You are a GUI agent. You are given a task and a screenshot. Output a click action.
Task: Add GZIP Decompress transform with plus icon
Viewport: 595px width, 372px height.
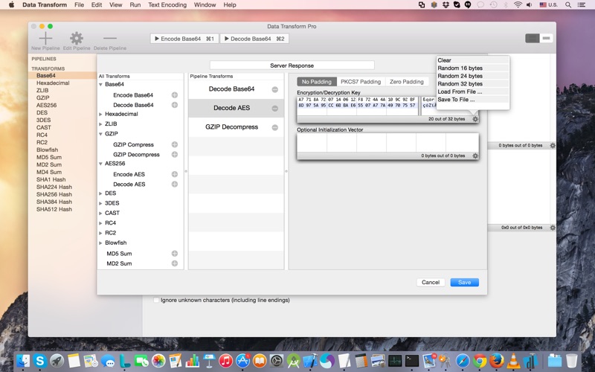tap(175, 154)
